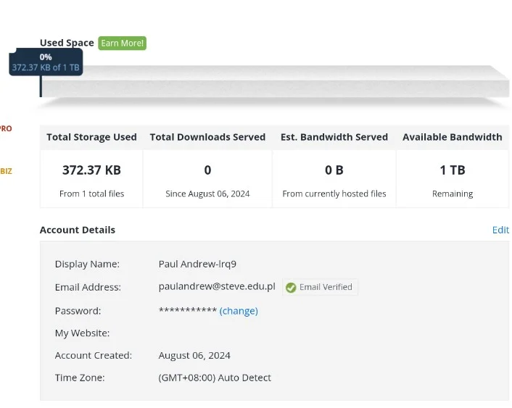Click the password (change) link
512x408 pixels.
click(239, 311)
